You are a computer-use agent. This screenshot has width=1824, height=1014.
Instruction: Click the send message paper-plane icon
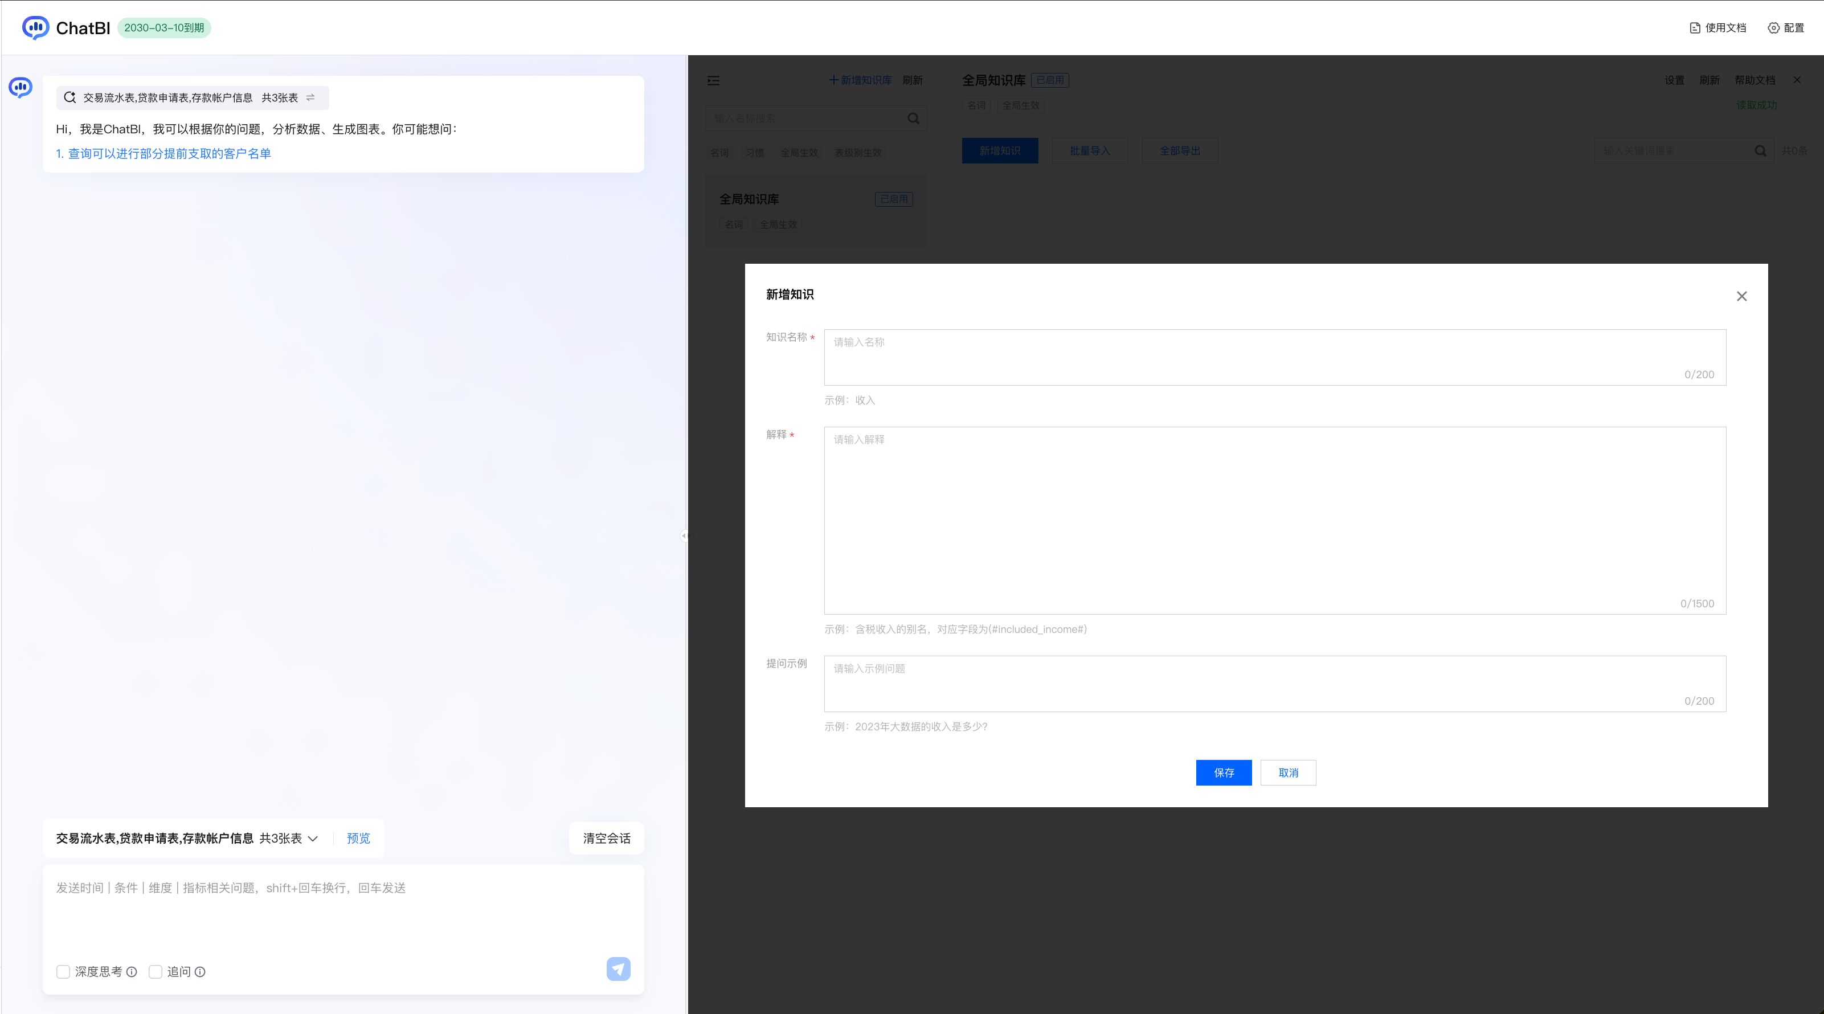click(x=618, y=968)
